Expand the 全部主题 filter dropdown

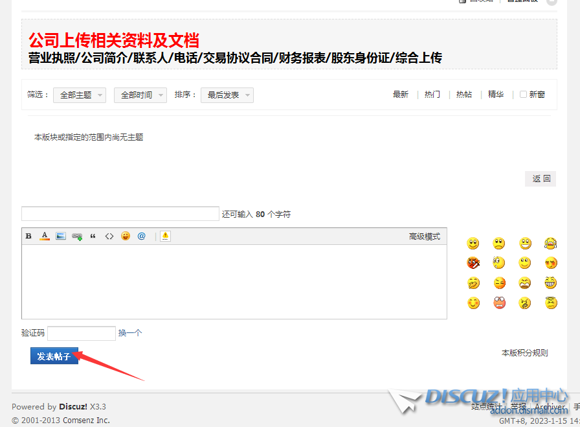click(80, 95)
